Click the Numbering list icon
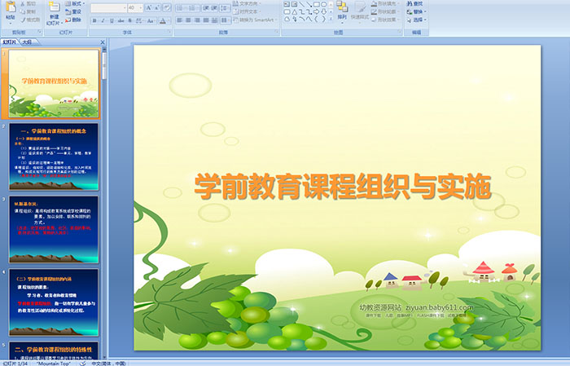The height and width of the screenshot is (366, 570). click(193, 8)
